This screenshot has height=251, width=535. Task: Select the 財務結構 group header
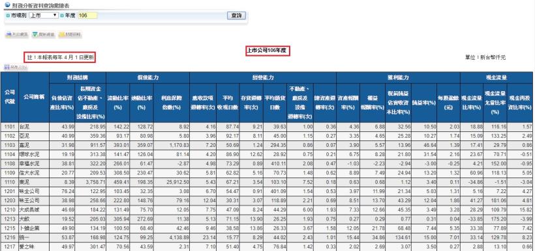pyautogui.click(x=78, y=77)
